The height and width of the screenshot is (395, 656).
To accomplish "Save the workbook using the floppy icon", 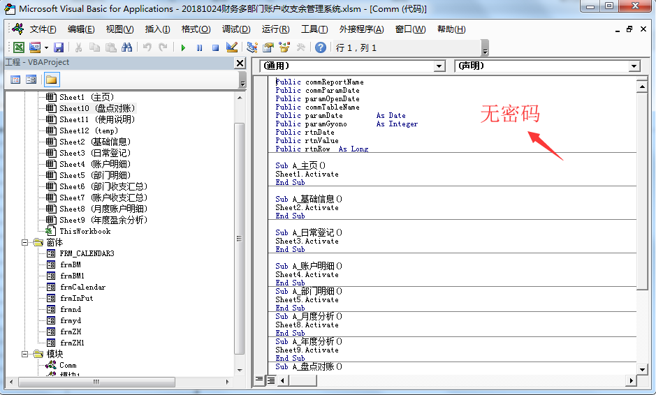I will pyautogui.click(x=59, y=47).
